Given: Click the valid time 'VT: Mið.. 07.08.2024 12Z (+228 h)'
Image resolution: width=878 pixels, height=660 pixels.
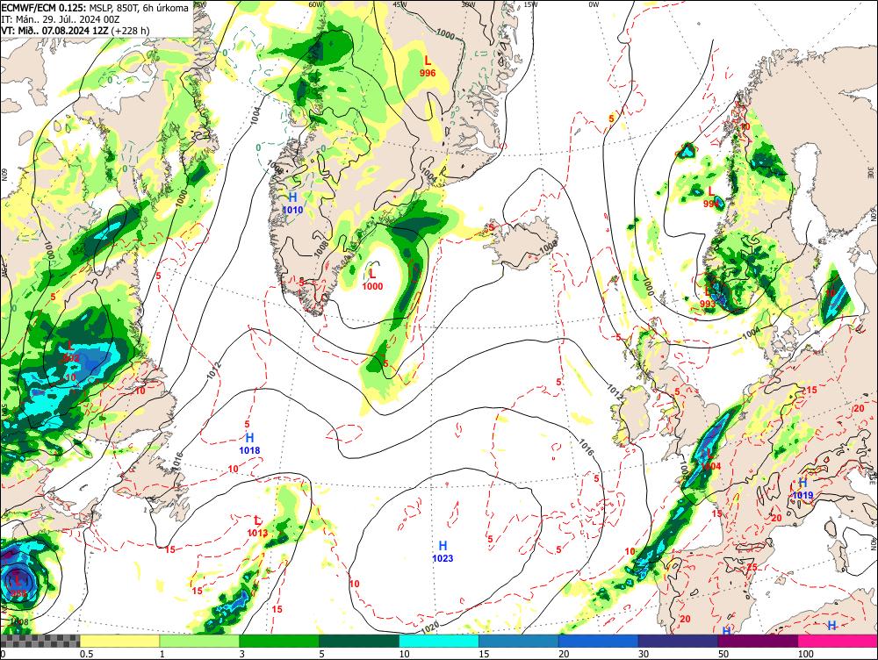Looking at the screenshot, I should [76, 30].
